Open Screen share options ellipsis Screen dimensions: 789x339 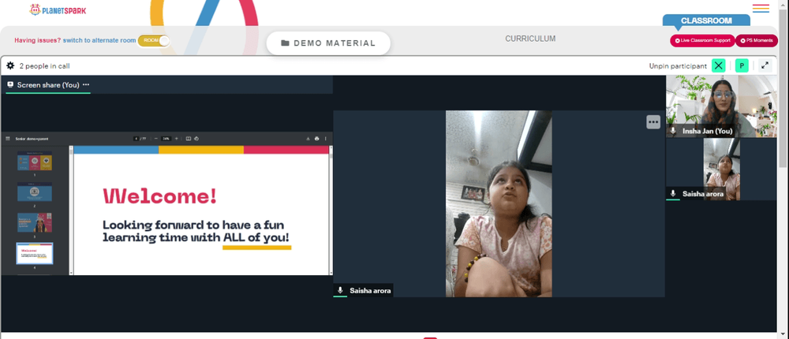86,85
